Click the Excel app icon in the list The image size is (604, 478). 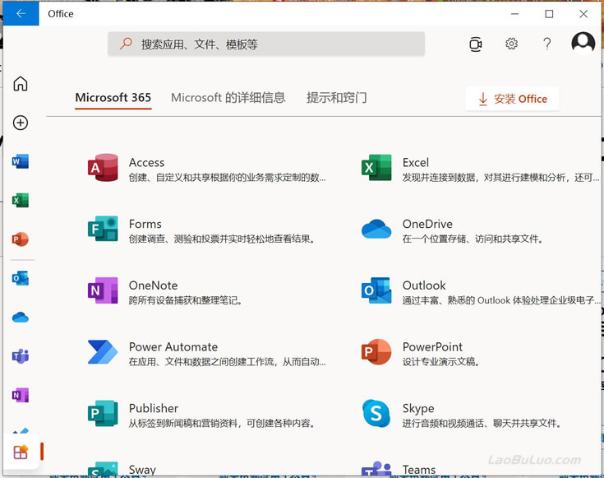click(376, 168)
